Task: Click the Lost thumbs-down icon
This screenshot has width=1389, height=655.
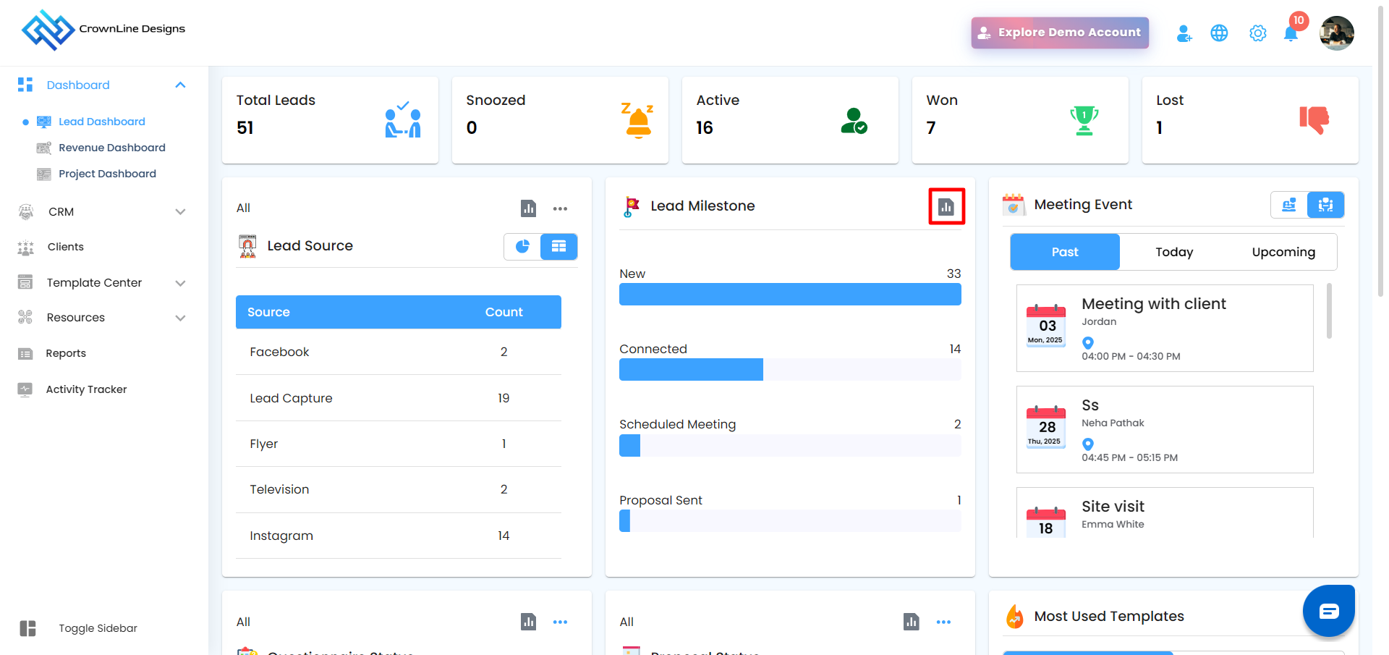Action: [x=1314, y=120]
